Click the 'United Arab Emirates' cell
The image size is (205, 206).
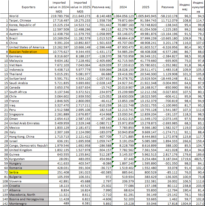28,123
